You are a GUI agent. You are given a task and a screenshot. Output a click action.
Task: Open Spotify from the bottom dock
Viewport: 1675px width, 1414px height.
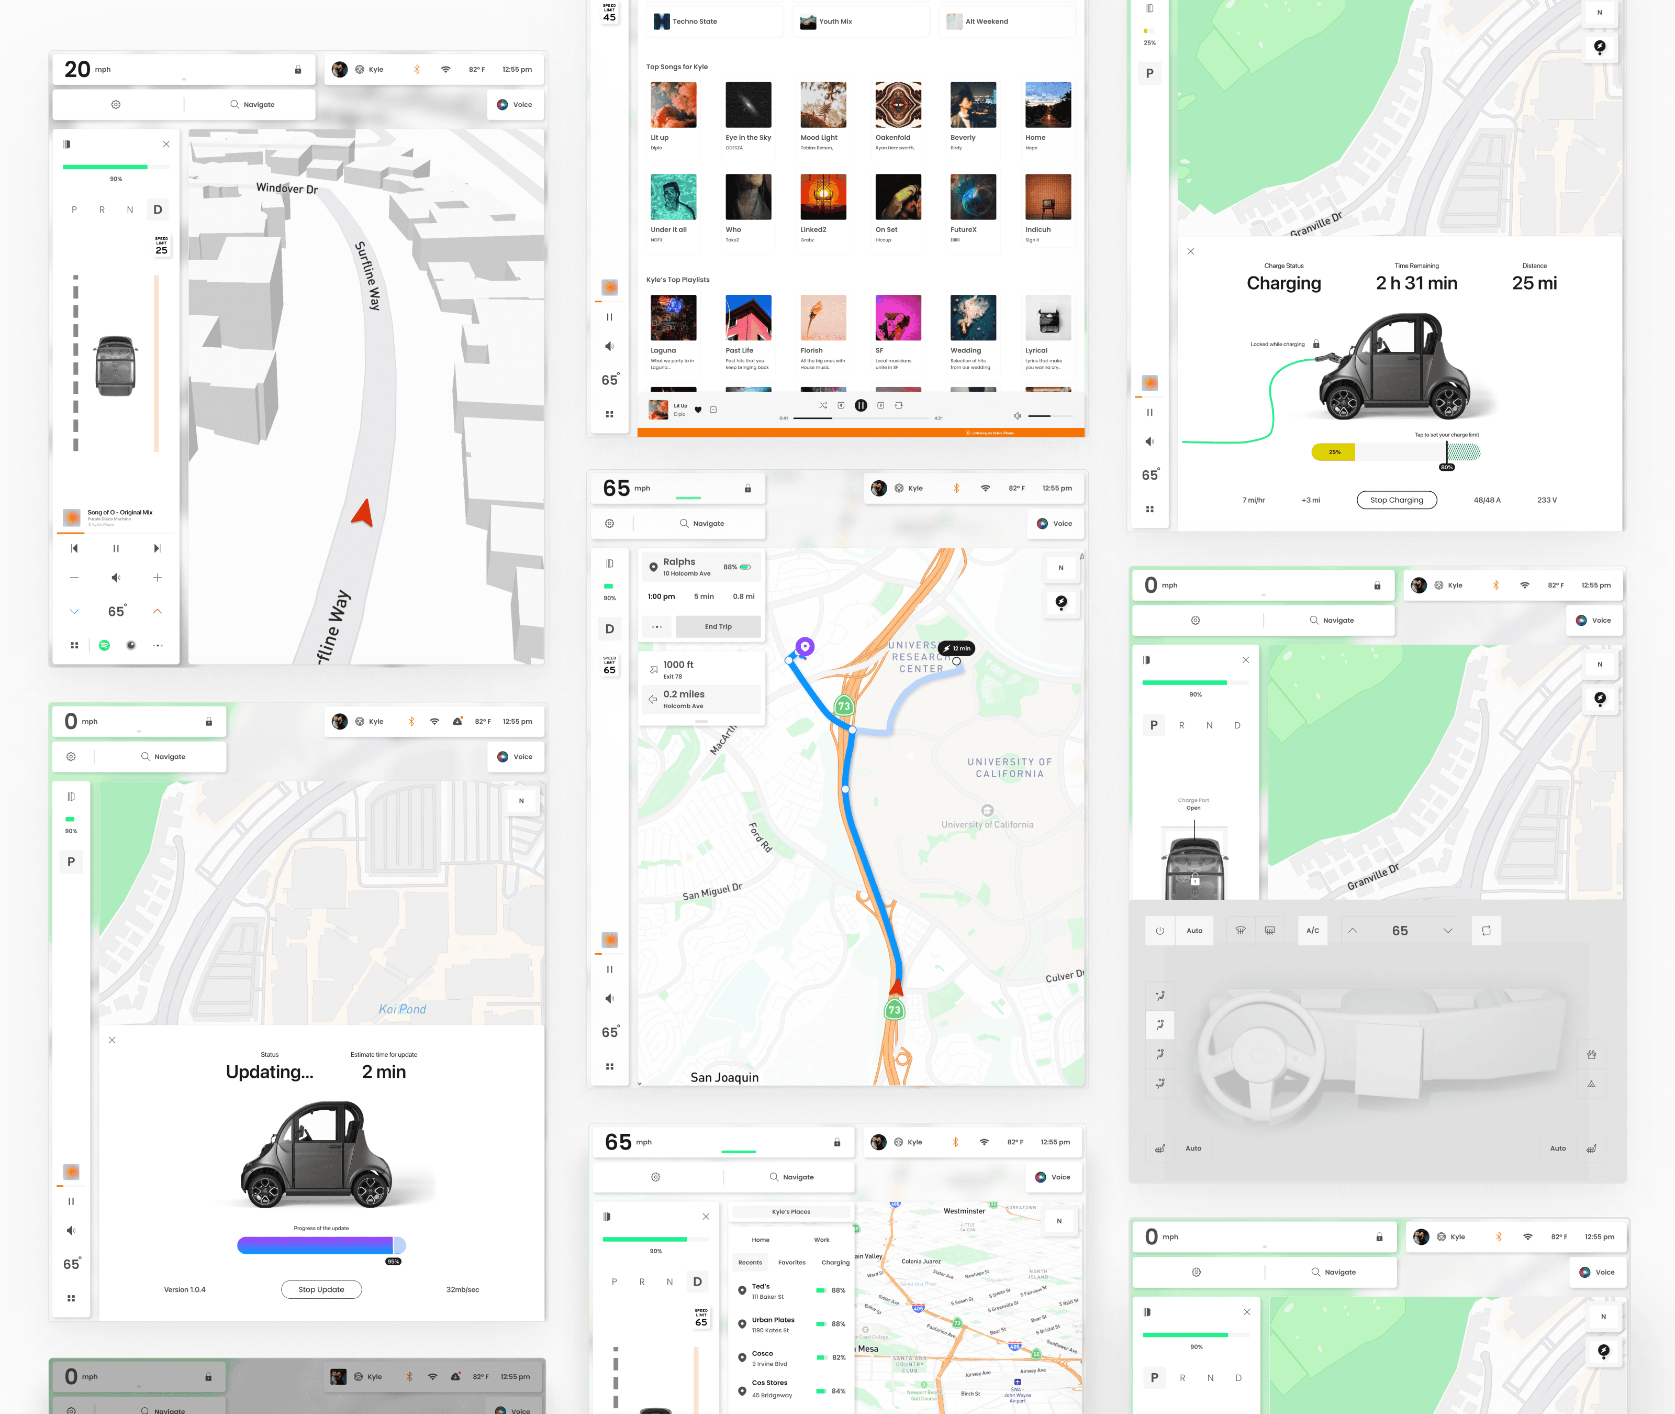(x=104, y=645)
